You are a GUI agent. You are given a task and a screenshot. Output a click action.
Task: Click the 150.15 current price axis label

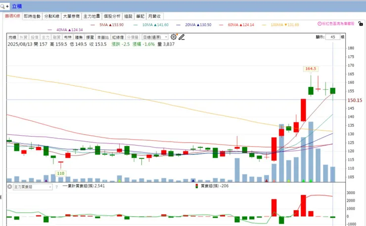click(355, 100)
